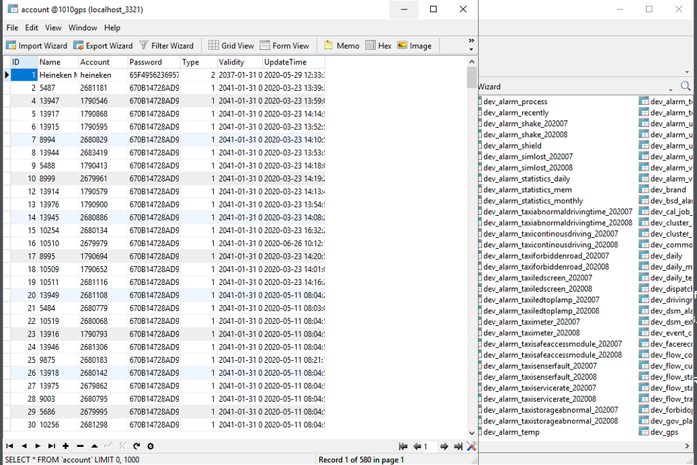Image resolution: width=697 pixels, height=465 pixels.
Task: Click the page number field showing 1
Action: pos(429,446)
